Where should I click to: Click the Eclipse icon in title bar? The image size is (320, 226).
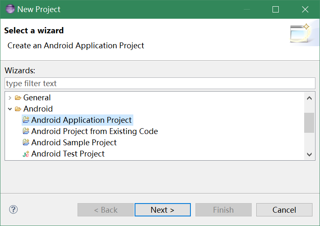(9, 9)
